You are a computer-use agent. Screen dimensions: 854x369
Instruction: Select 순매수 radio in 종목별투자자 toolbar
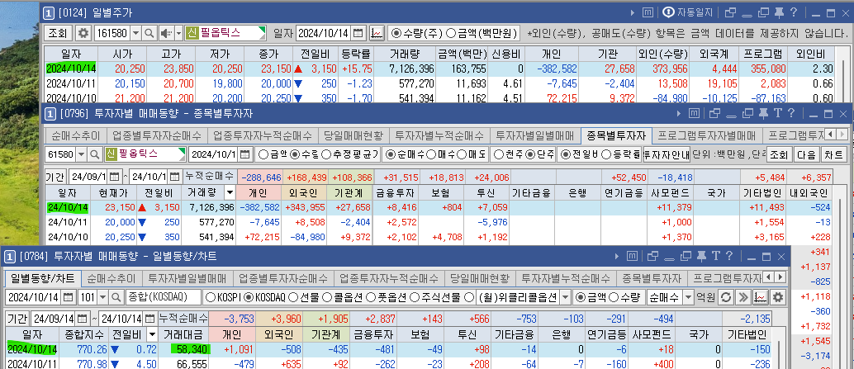[x=390, y=154]
